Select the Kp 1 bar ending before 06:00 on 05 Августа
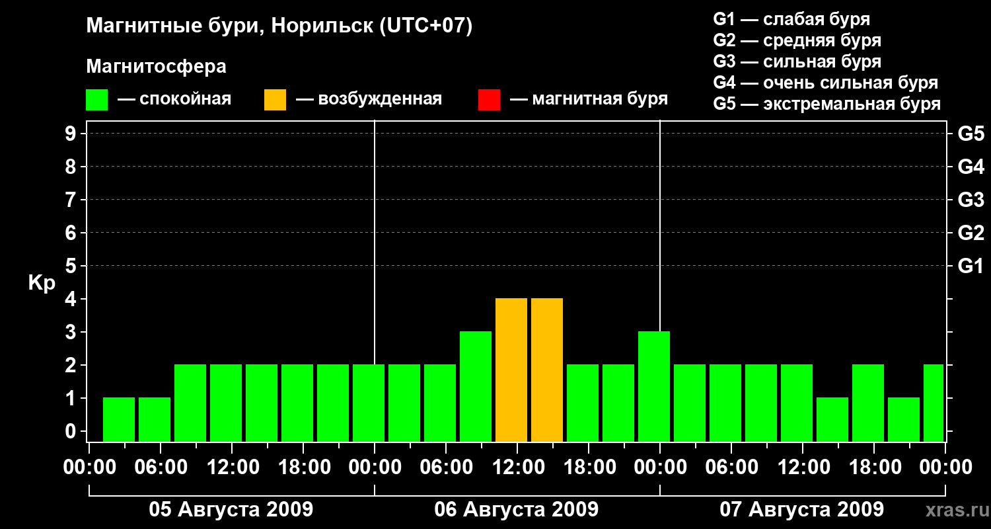The width and height of the screenshot is (991, 529). [x=155, y=419]
